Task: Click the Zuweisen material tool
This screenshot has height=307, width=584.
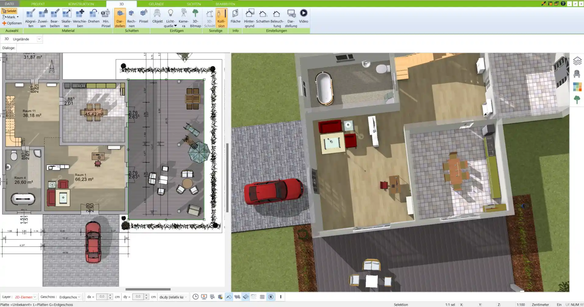Action: [43, 18]
